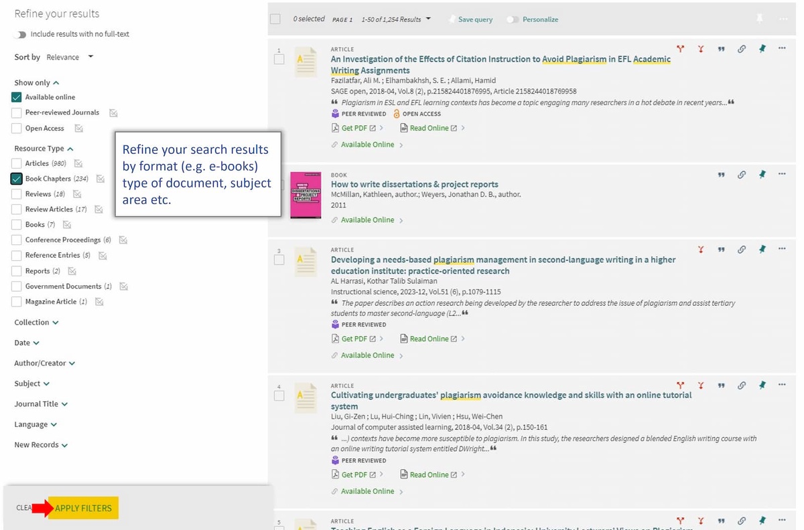Select Save query above the results
The width and height of the screenshot is (804, 530).
[476, 19]
